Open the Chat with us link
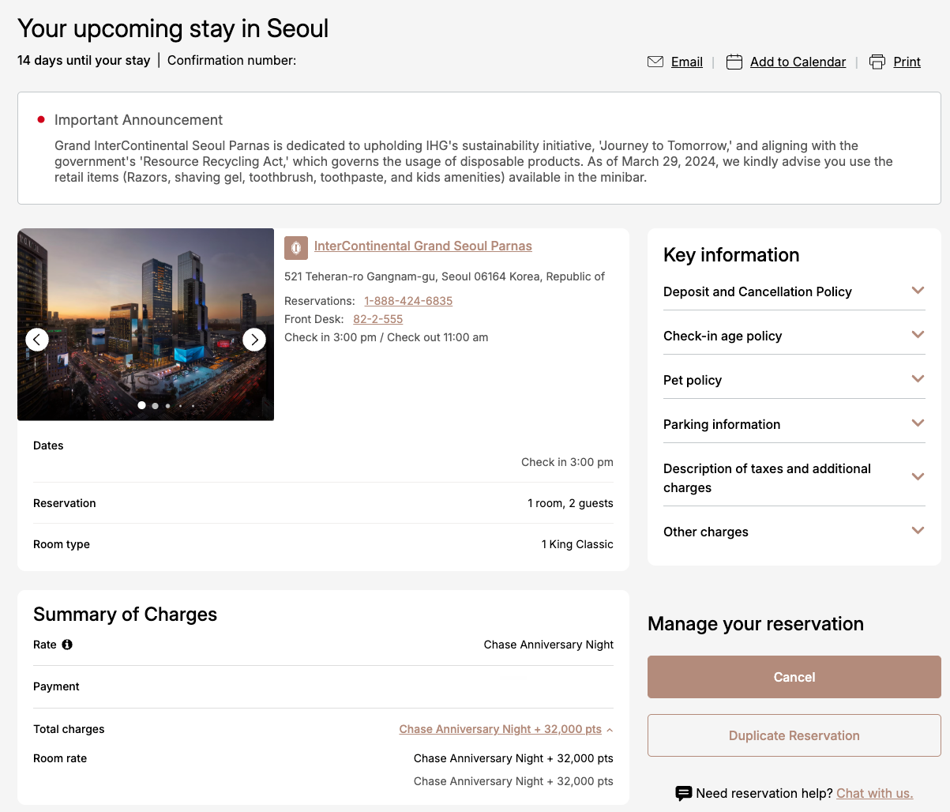This screenshot has width=950, height=812. pos(874,793)
